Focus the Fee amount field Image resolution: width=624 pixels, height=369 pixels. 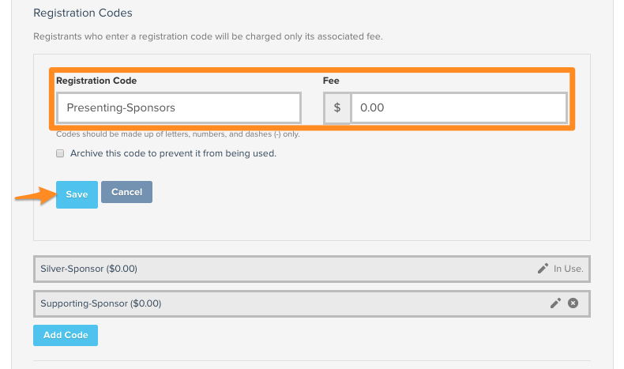click(x=459, y=108)
